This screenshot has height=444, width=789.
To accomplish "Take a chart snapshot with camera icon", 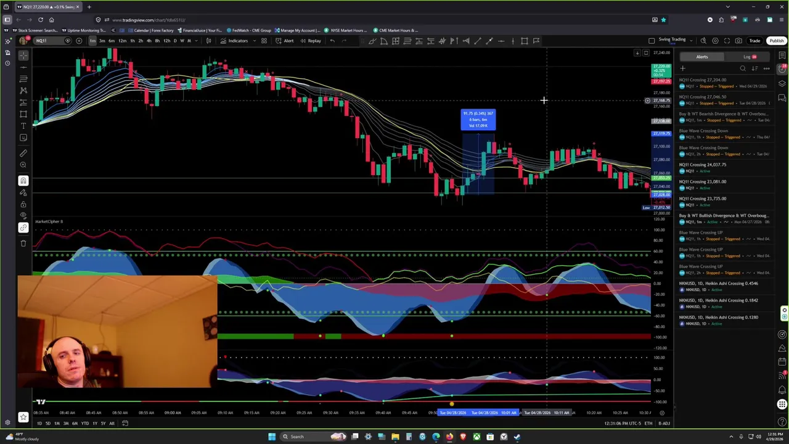I will coord(738,41).
